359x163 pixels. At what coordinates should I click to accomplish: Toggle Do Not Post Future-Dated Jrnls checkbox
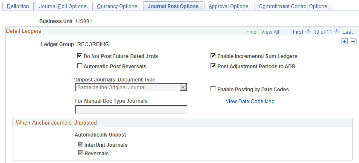point(79,55)
